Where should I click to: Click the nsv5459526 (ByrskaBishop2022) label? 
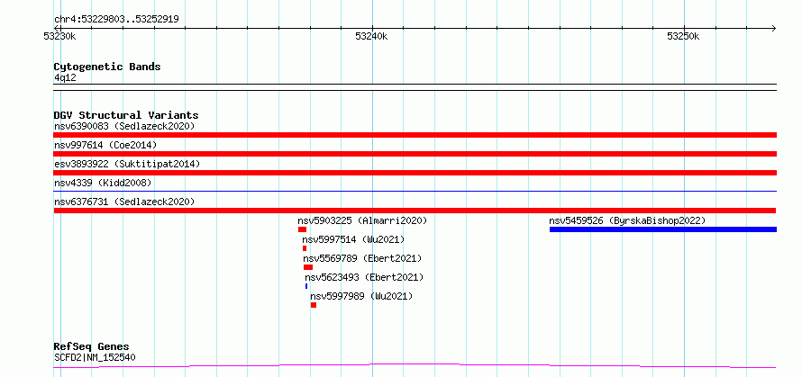point(627,220)
